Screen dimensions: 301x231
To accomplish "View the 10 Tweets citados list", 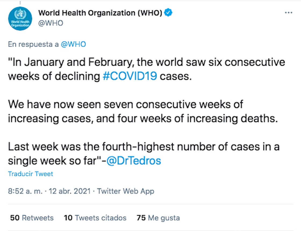I will tap(95, 218).
